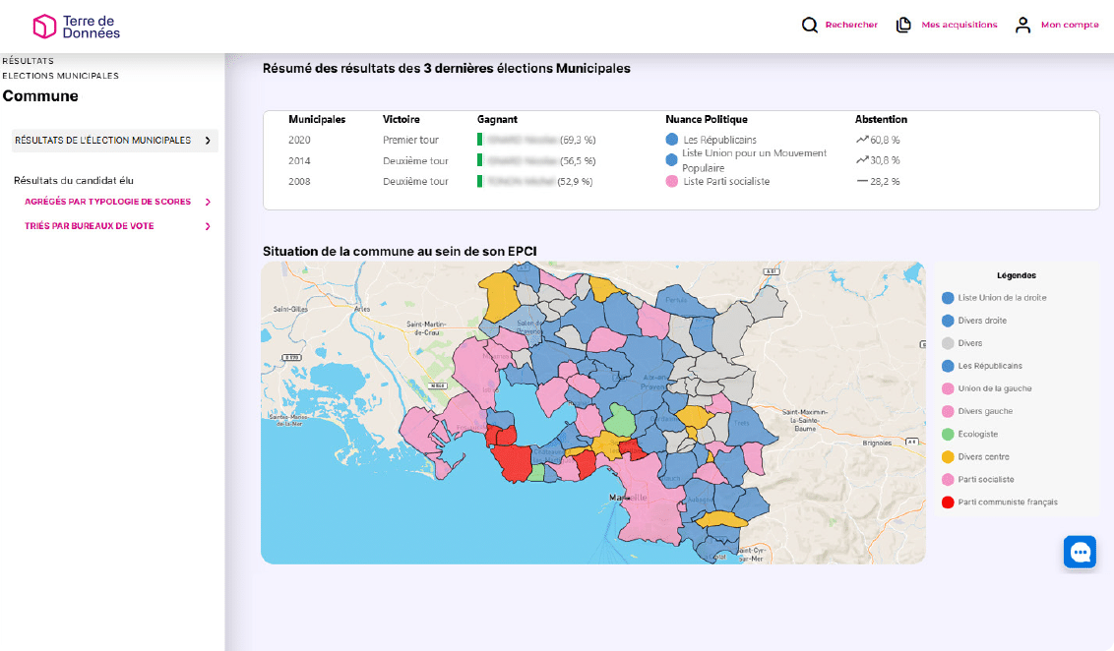The image size is (1114, 651).
Task: Expand Agrégés par typologie de scores chevron
Action: click(208, 202)
